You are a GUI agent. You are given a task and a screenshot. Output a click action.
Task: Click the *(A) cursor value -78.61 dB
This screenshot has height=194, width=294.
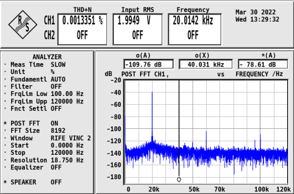pyautogui.click(x=263, y=65)
